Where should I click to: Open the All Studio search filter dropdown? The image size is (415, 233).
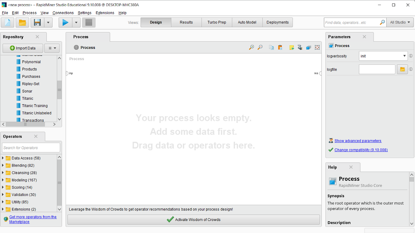pyautogui.click(x=400, y=22)
